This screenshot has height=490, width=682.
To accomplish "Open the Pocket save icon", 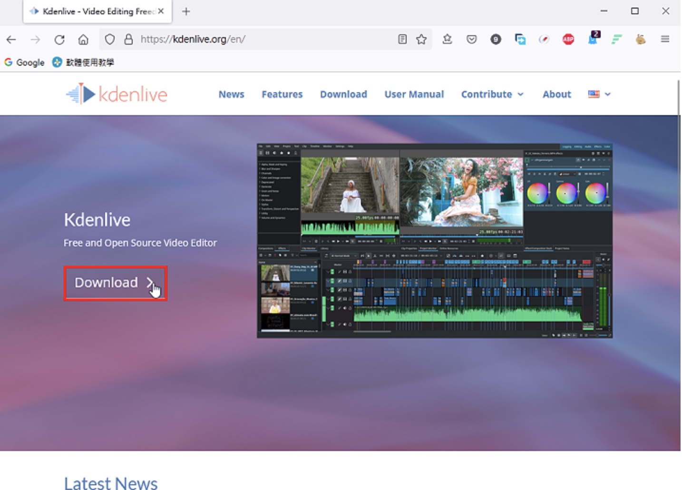I will point(471,39).
